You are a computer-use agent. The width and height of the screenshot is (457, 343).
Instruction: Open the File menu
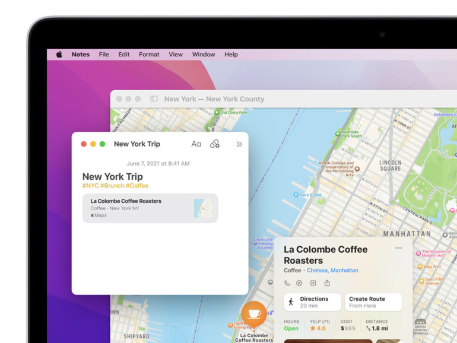pyautogui.click(x=104, y=55)
